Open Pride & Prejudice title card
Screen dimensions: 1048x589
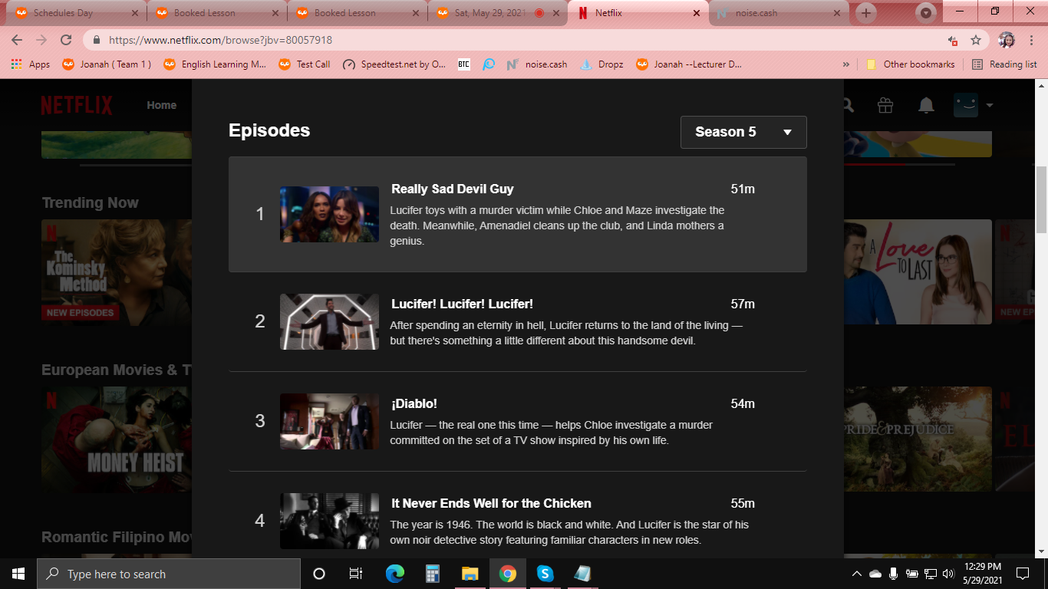tap(918, 438)
